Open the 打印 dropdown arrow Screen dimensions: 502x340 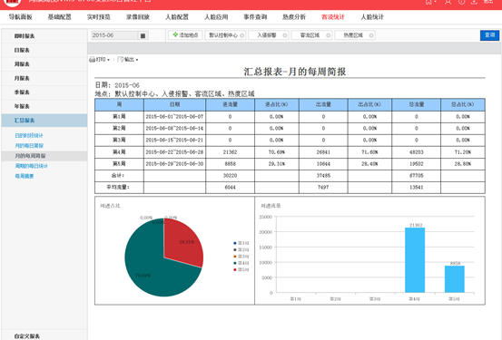point(109,60)
